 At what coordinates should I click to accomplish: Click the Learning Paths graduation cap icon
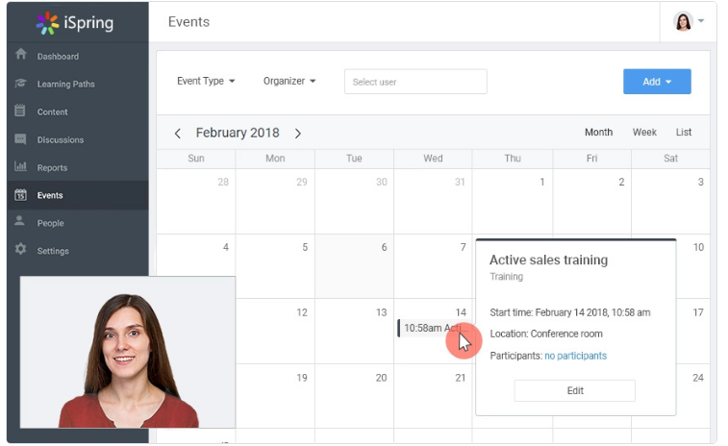[x=20, y=83]
